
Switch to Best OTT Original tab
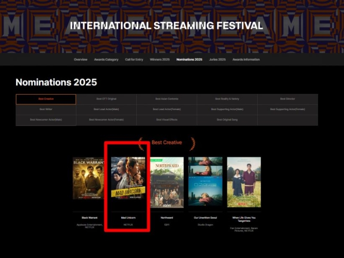pyautogui.click(x=106, y=99)
